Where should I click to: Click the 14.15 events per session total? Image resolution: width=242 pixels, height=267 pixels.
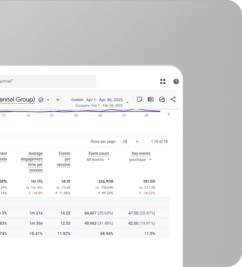66,181
